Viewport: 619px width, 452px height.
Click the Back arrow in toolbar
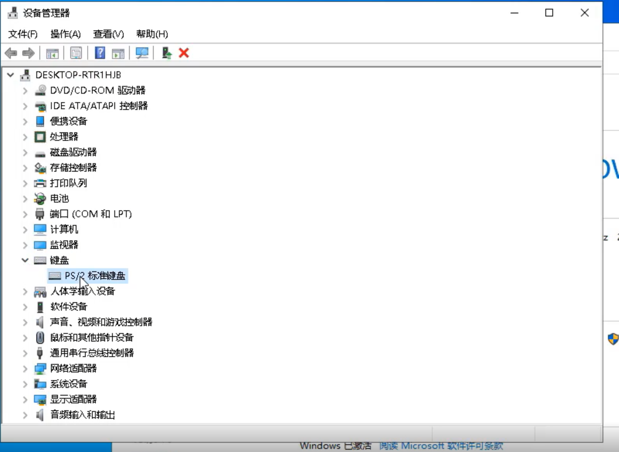pos(11,53)
